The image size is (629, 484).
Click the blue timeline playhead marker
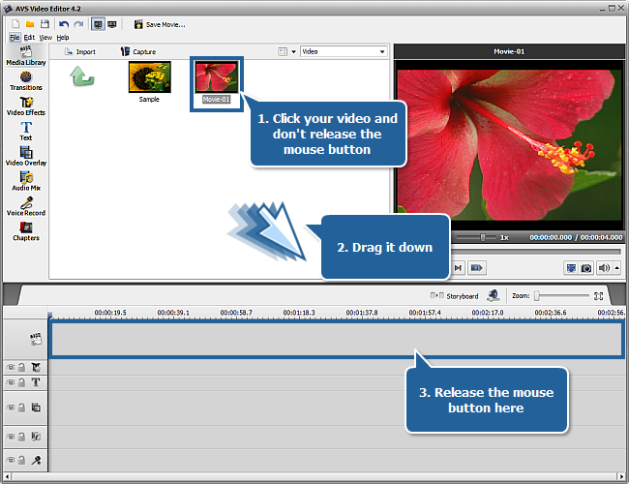click(49, 316)
